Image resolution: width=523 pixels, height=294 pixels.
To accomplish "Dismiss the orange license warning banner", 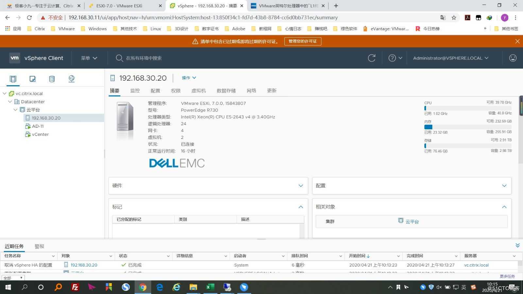I will pyautogui.click(x=517, y=41).
